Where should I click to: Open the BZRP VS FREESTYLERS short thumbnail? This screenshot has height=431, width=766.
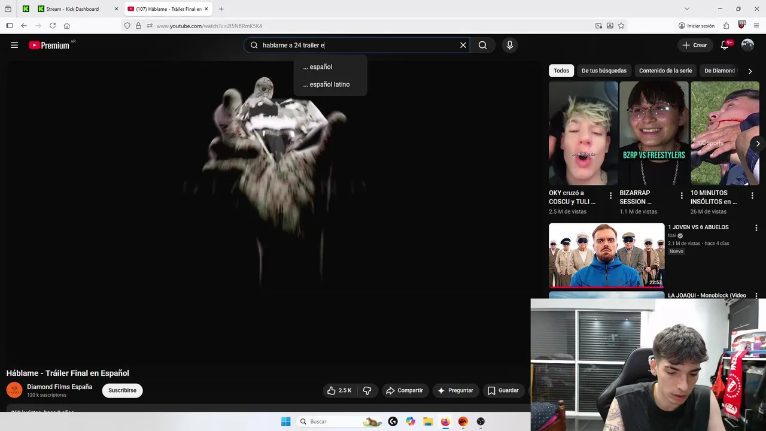click(x=654, y=133)
